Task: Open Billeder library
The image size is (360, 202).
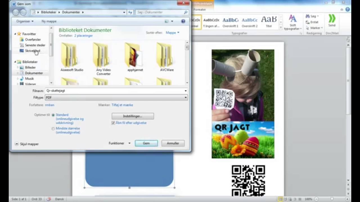Action: pyautogui.click(x=28, y=68)
